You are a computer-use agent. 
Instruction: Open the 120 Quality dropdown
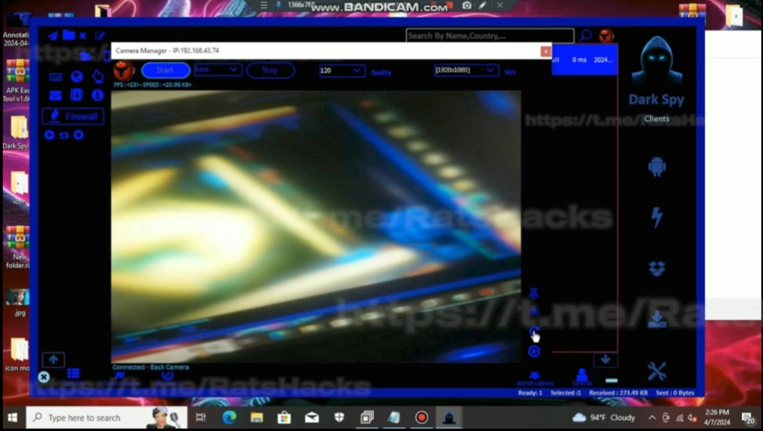pos(342,71)
